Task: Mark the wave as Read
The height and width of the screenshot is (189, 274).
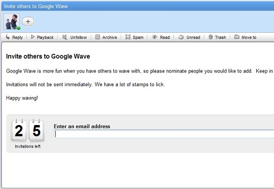Action: [x=161, y=37]
